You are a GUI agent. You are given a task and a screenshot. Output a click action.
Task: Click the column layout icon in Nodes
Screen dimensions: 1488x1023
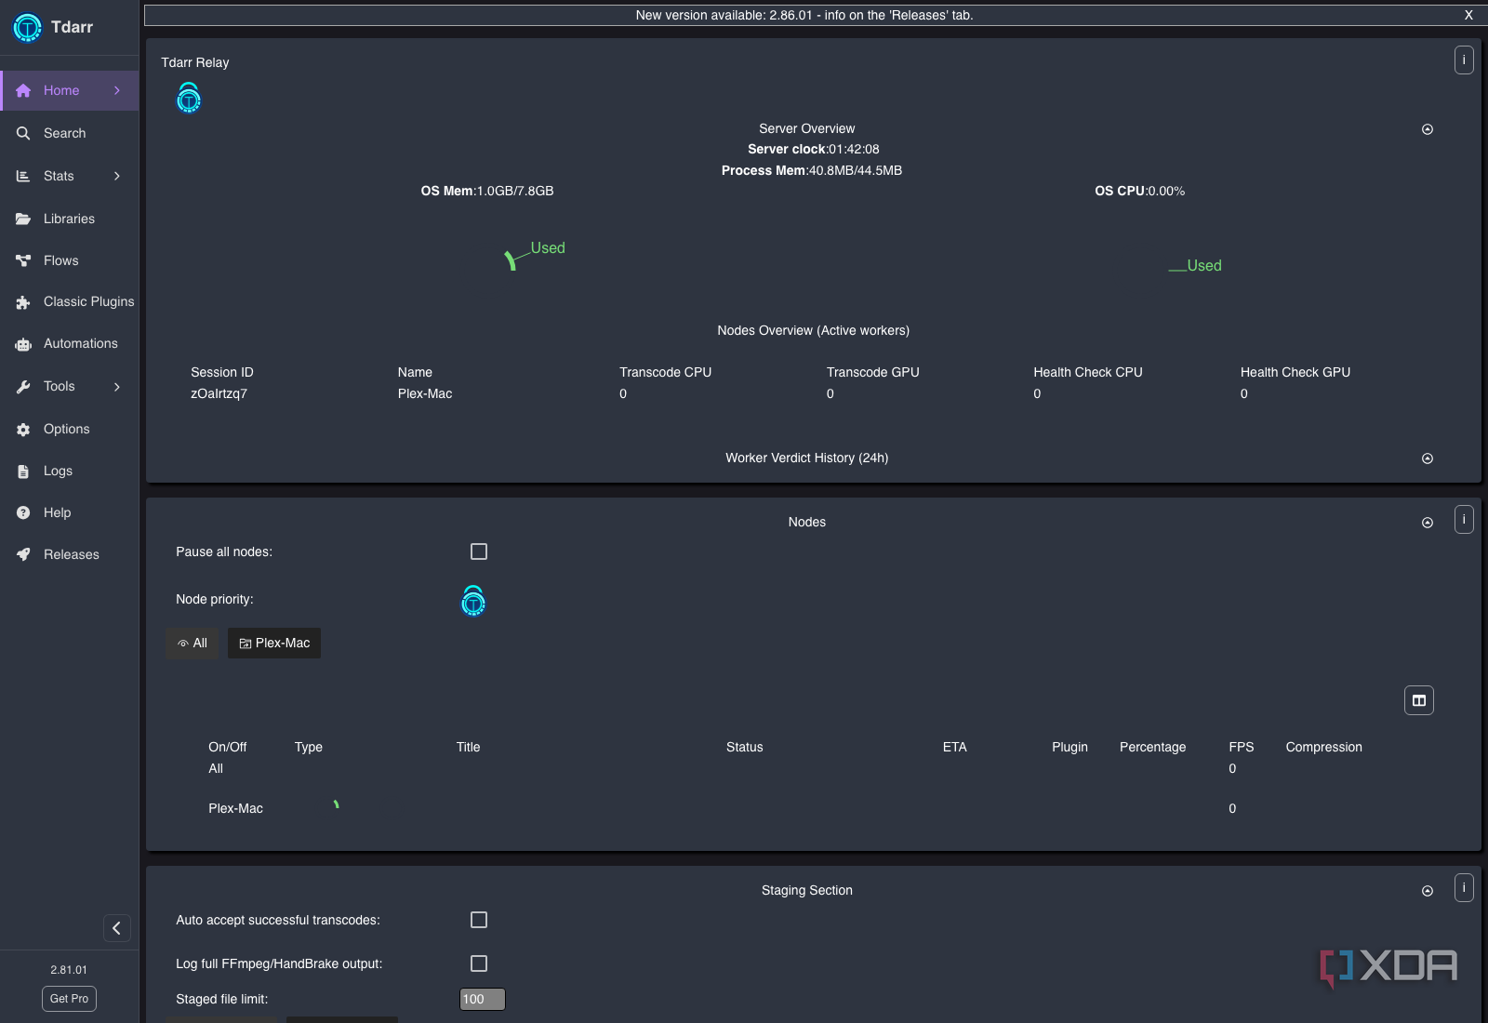click(1419, 700)
